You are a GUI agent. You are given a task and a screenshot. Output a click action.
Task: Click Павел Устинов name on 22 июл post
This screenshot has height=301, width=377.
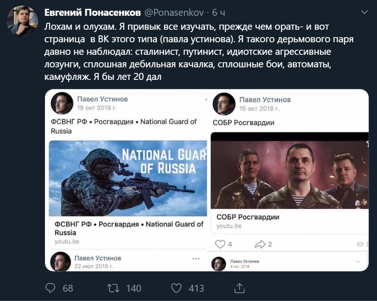[x=98, y=258]
